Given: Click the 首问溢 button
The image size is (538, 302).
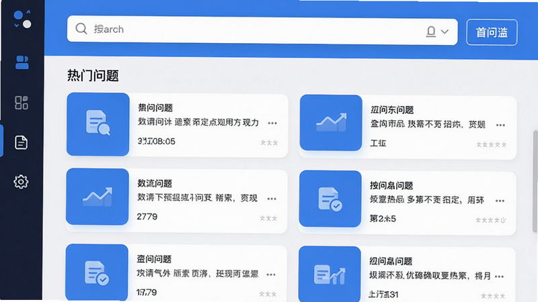Looking at the screenshot, I should tap(492, 32).
